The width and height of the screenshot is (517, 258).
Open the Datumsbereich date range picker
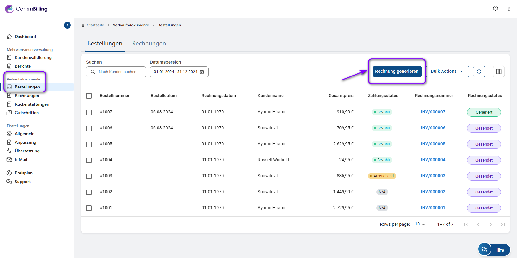click(x=176, y=72)
